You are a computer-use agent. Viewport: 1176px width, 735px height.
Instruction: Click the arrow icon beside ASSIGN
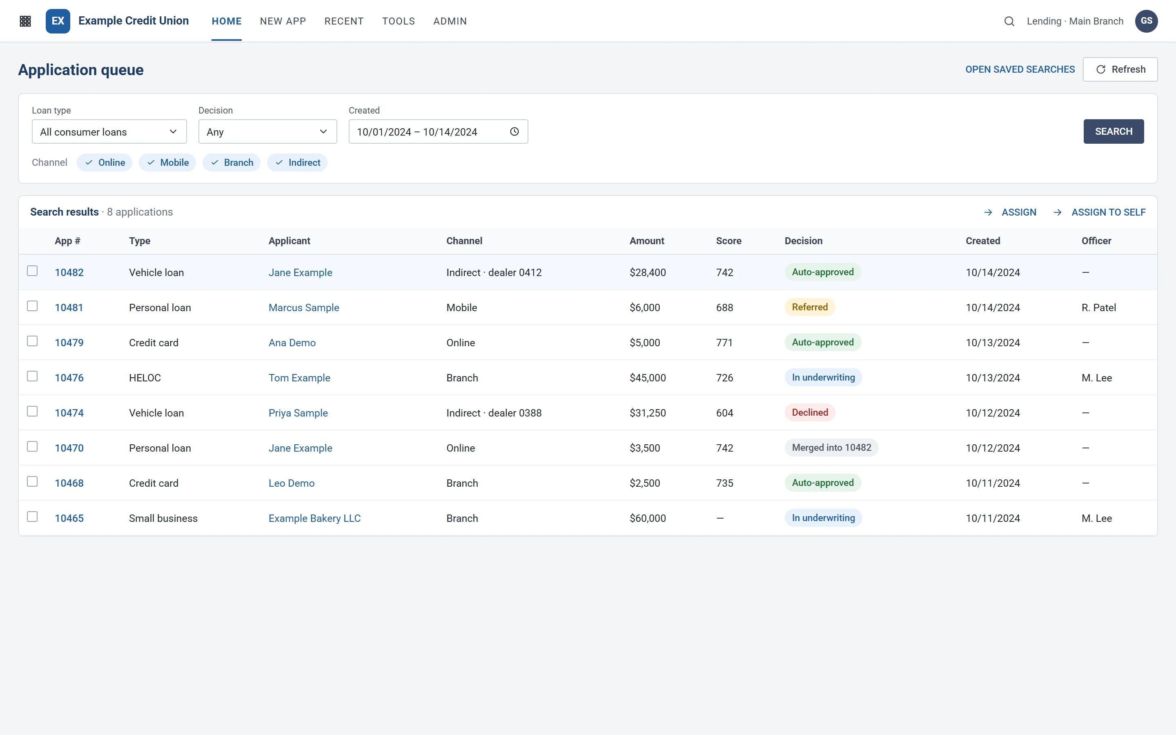(x=988, y=212)
